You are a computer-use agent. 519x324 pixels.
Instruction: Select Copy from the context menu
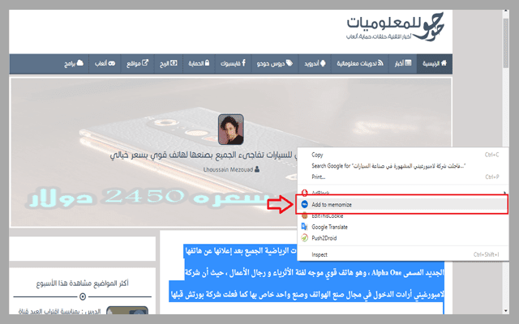317,155
